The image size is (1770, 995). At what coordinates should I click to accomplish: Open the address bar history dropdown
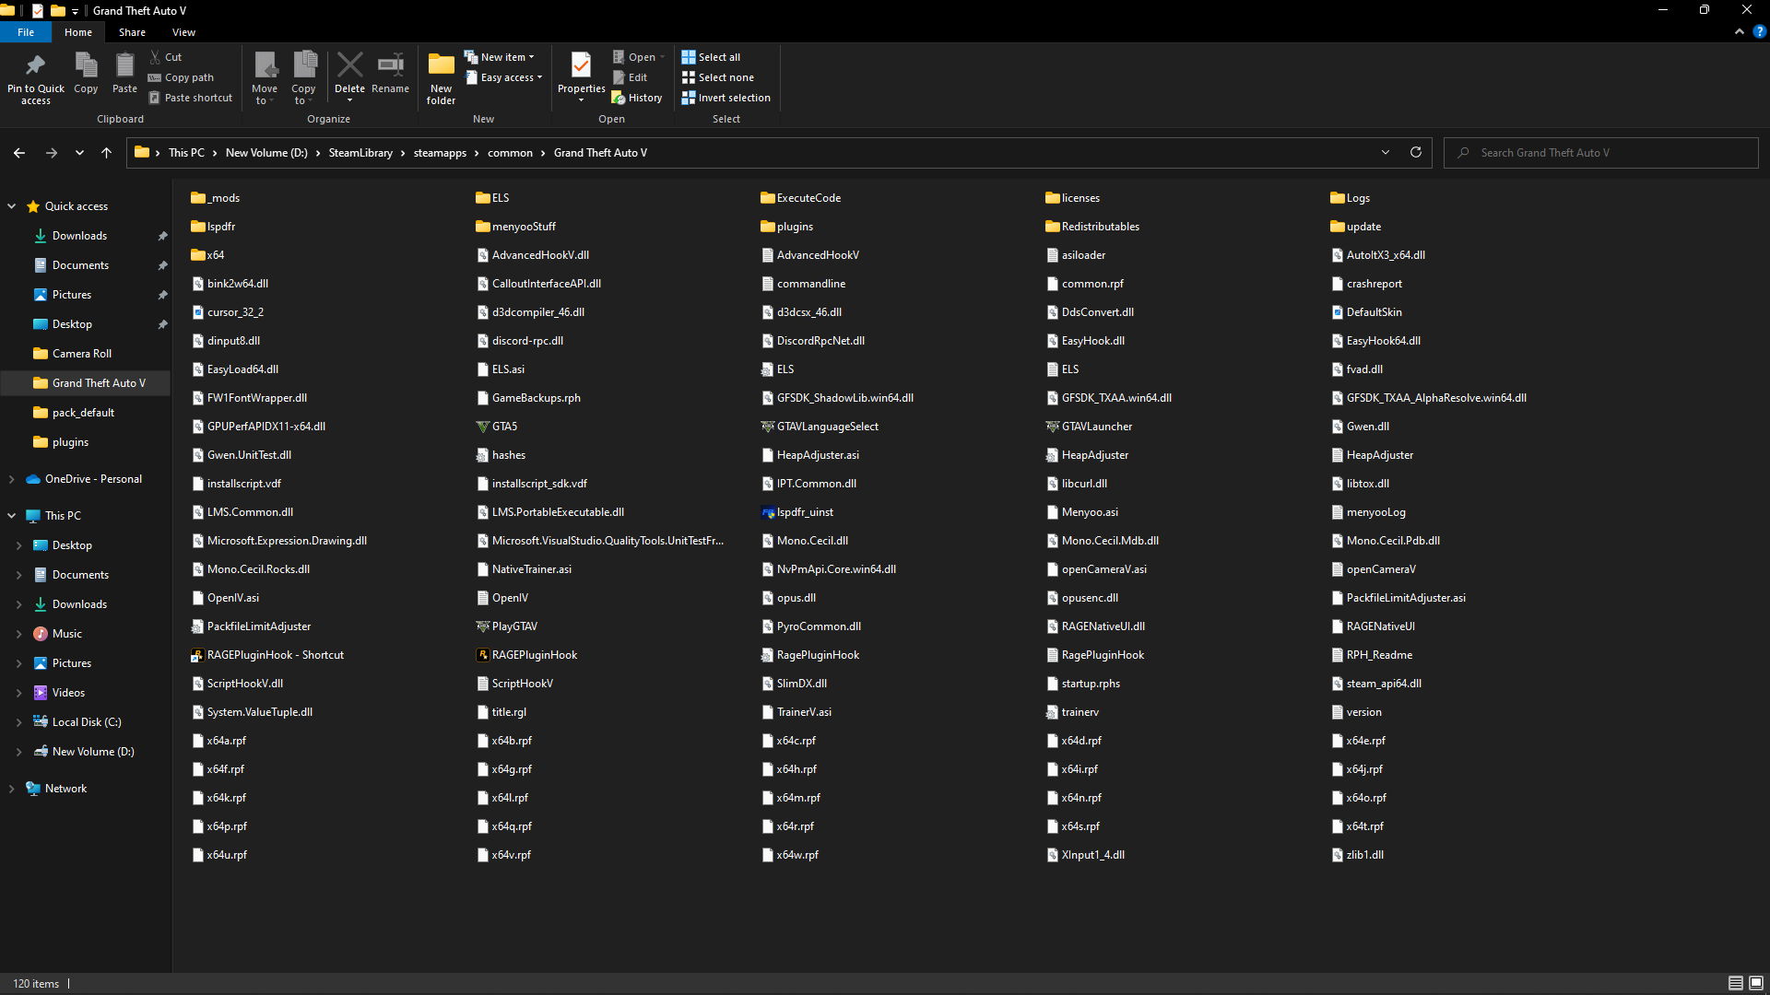tap(1386, 153)
